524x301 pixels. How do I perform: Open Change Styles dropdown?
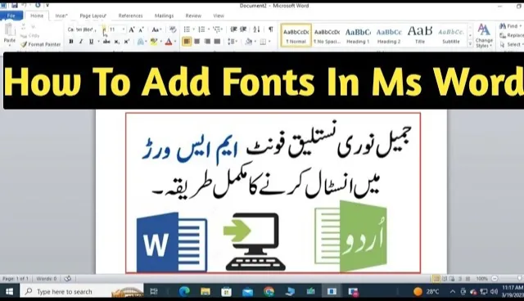[484, 35]
